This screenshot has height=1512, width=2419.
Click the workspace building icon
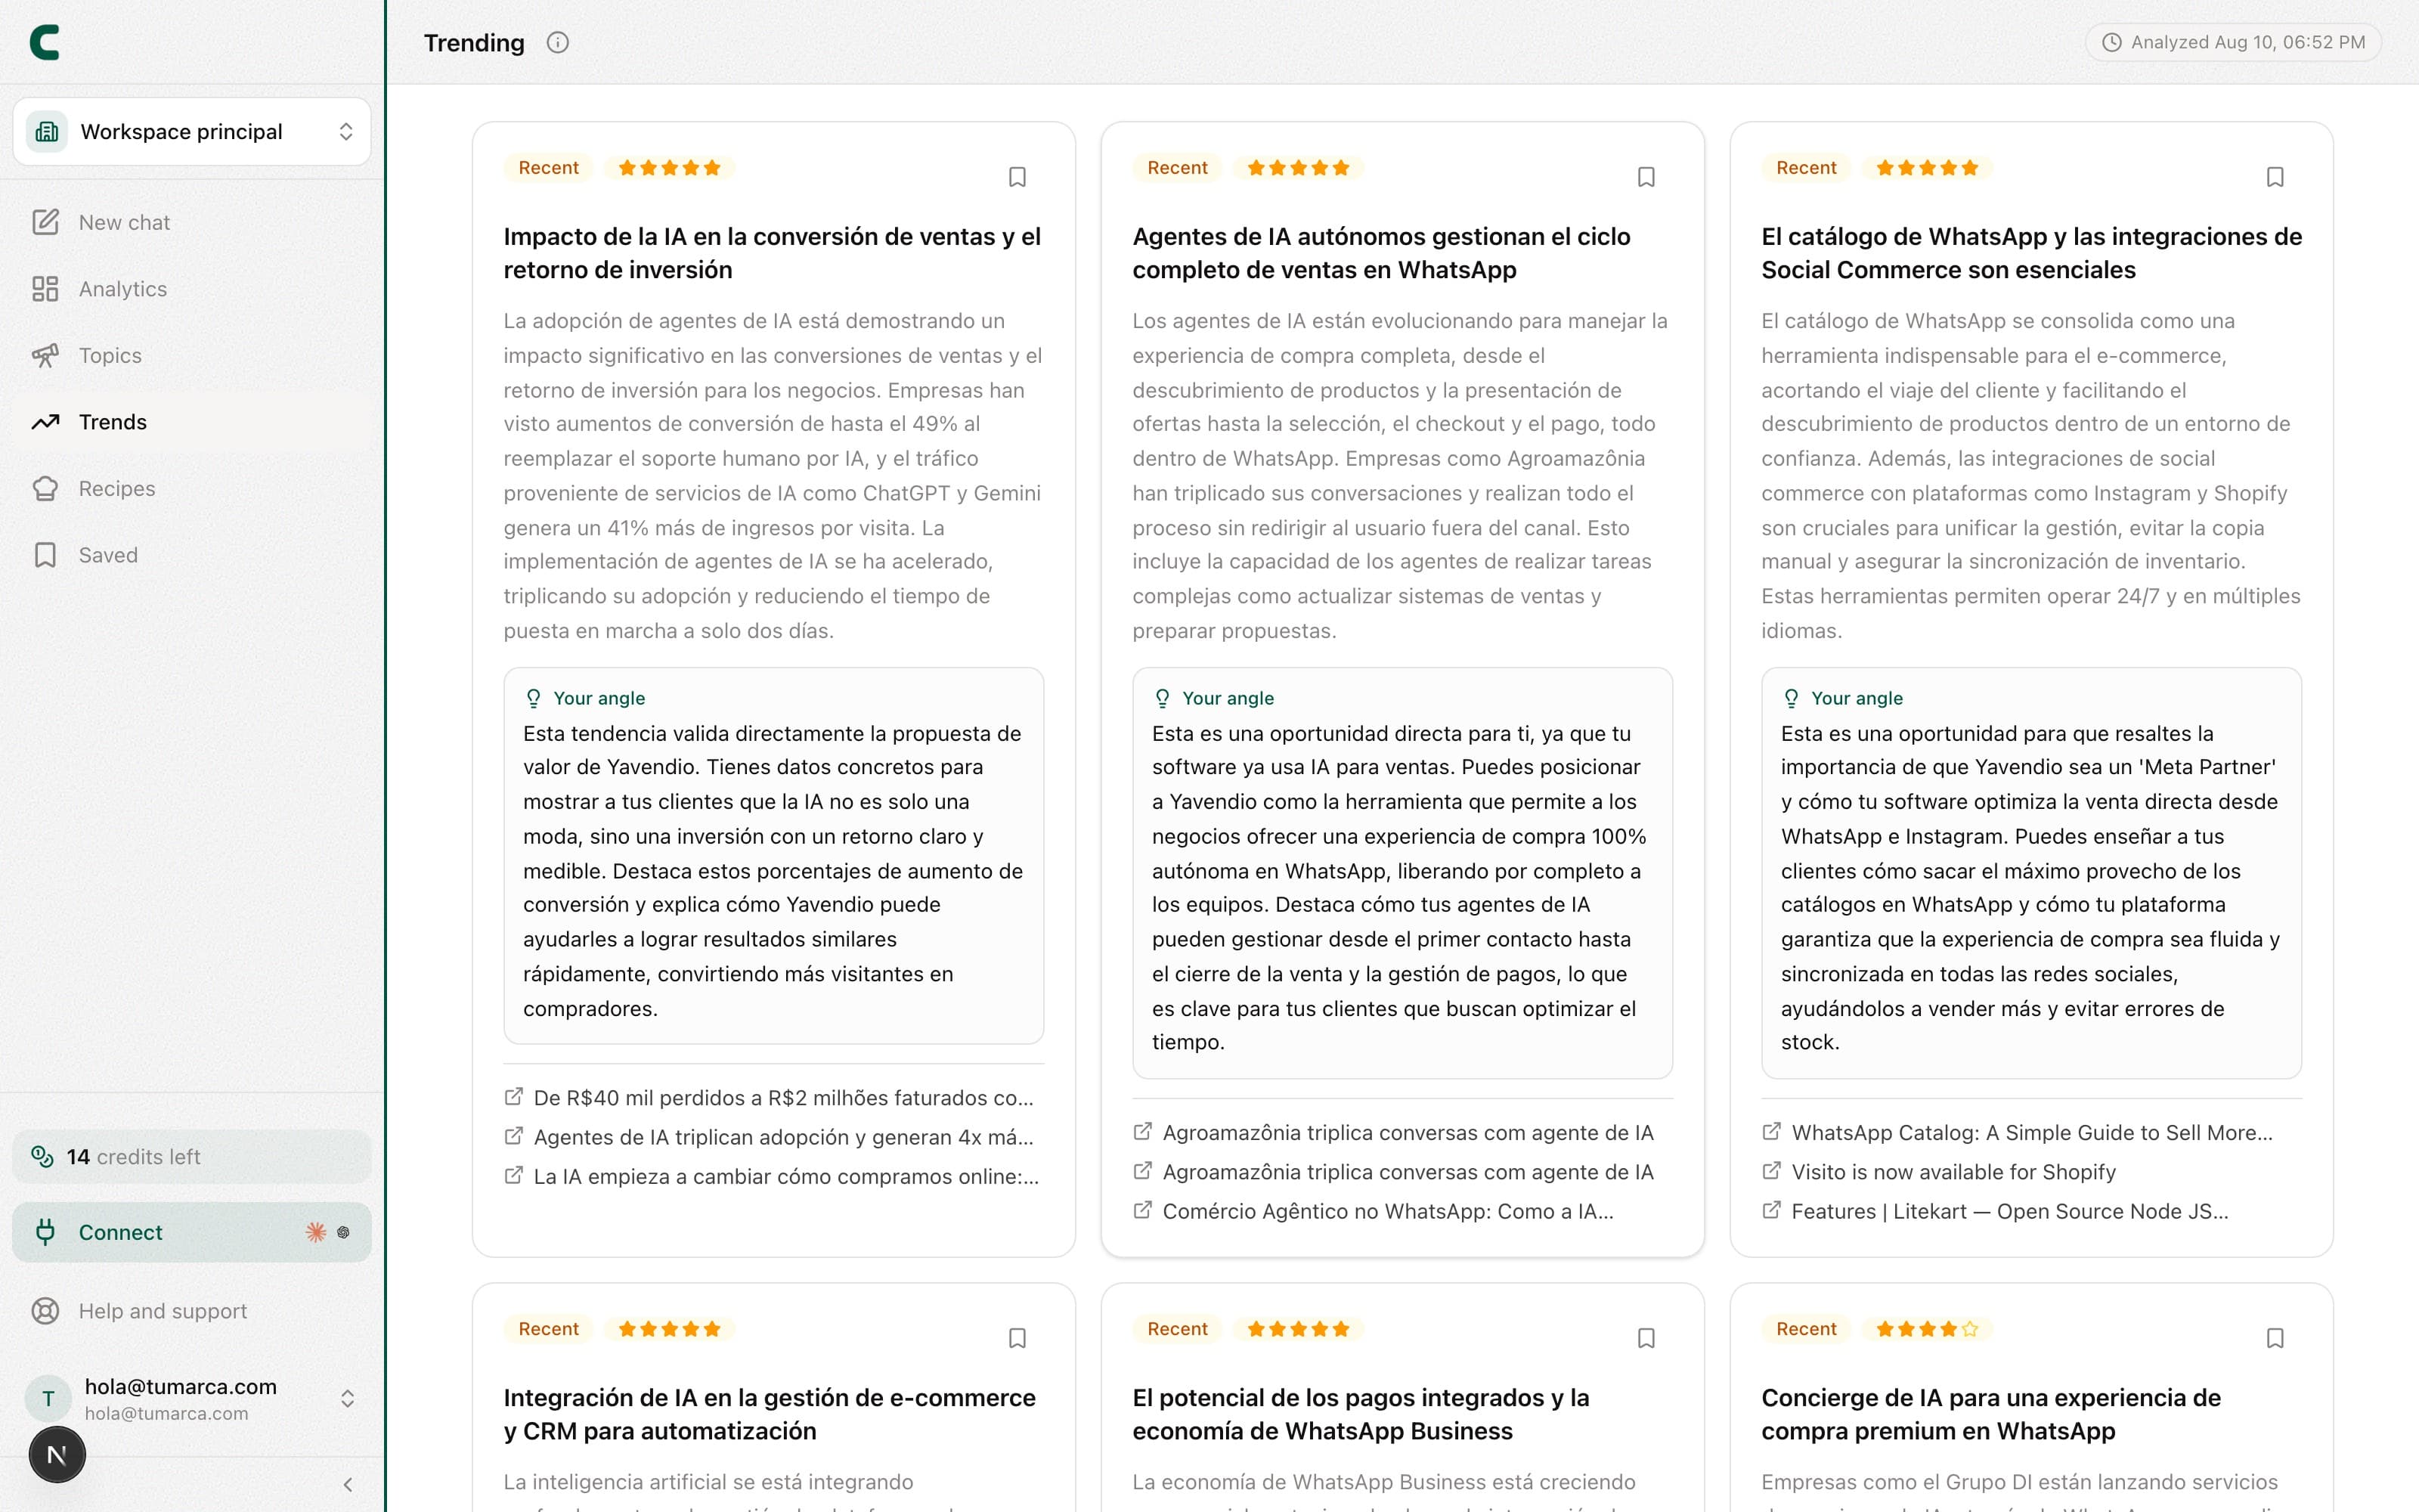pyautogui.click(x=47, y=132)
